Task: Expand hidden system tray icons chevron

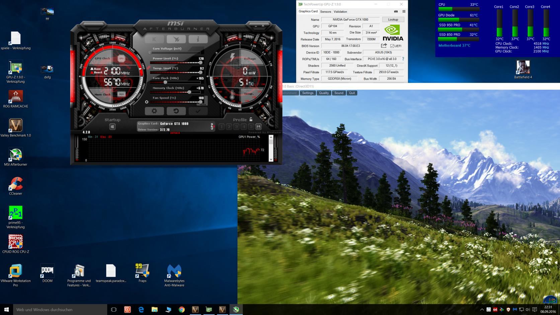Action: (482, 310)
